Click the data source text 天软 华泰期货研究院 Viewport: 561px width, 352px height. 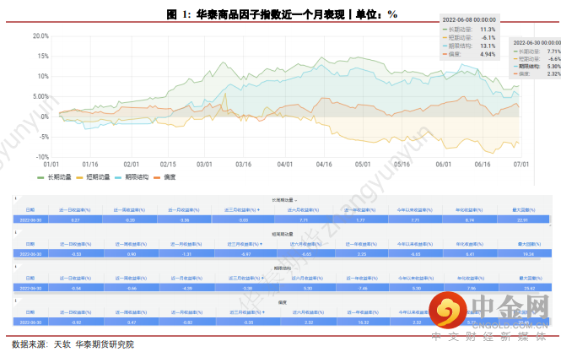[94, 344]
